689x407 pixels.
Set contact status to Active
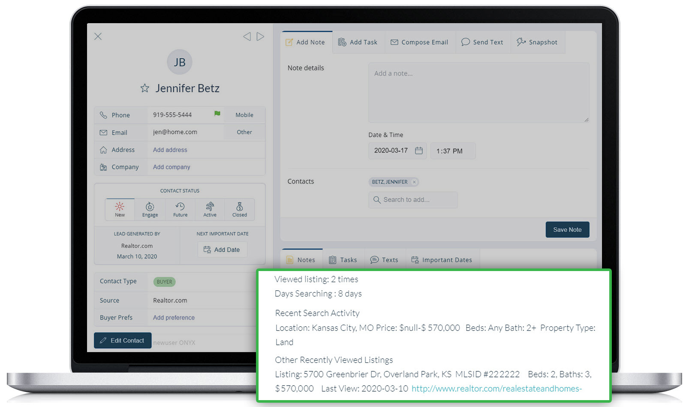210,209
